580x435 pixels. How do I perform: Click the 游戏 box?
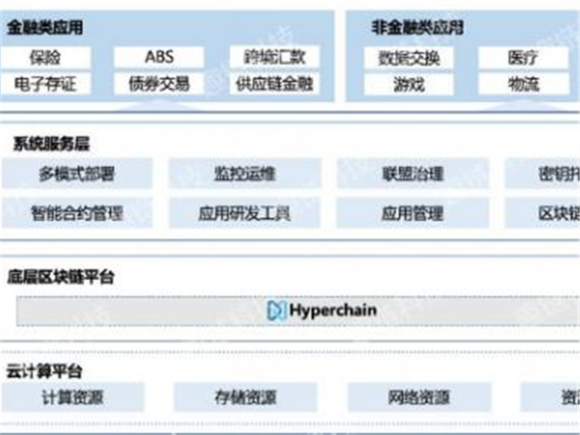point(409,84)
